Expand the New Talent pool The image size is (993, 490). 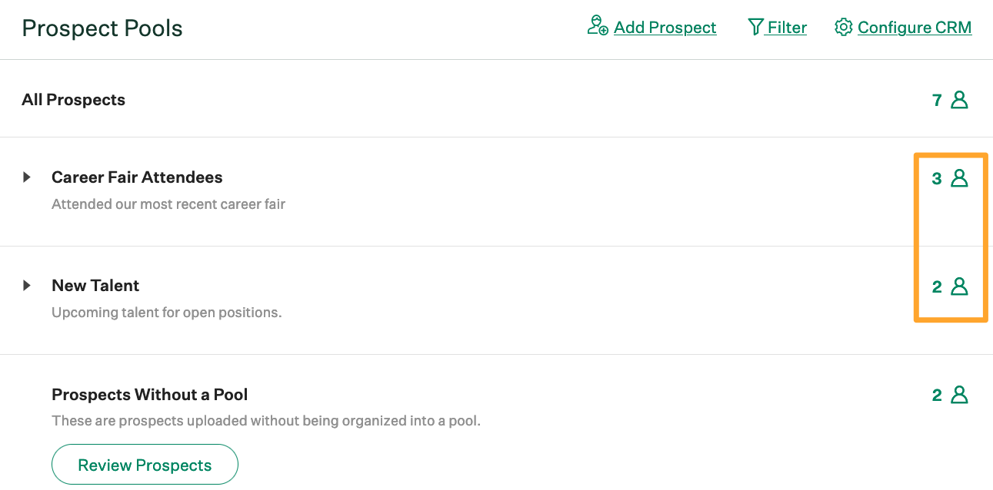pyautogui.click(x=28, y=284)
